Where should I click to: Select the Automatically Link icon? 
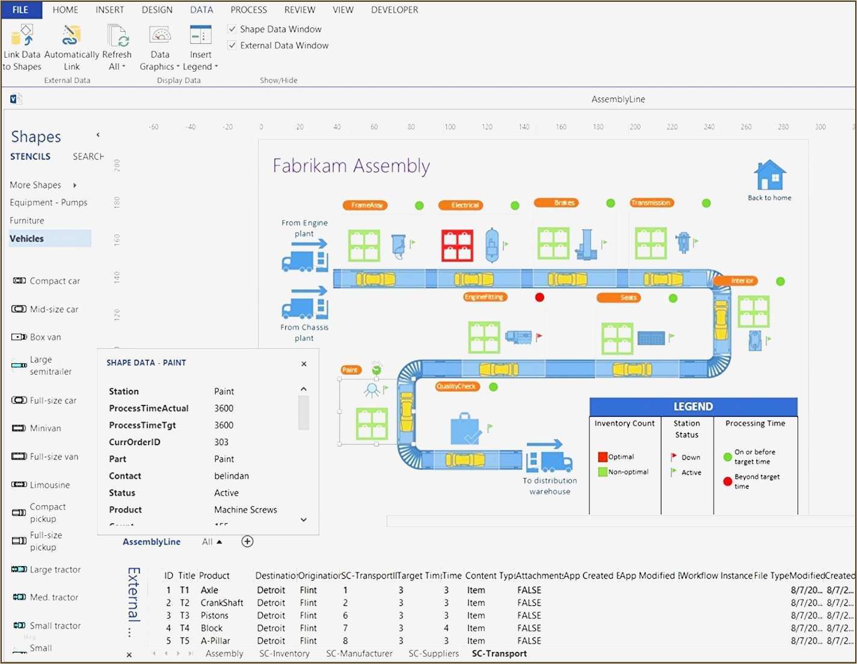pos(71,35)
